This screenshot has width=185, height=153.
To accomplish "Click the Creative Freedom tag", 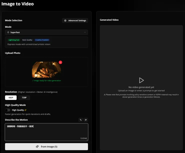I will coord(42,40).
